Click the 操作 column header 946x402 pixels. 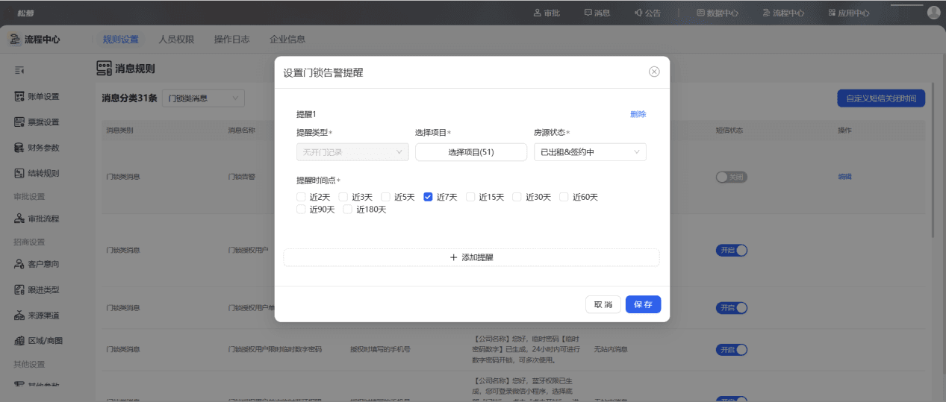(844, 130)
